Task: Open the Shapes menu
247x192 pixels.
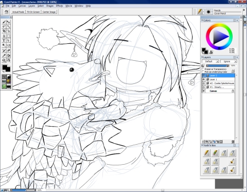Action: tap(50, 6)
